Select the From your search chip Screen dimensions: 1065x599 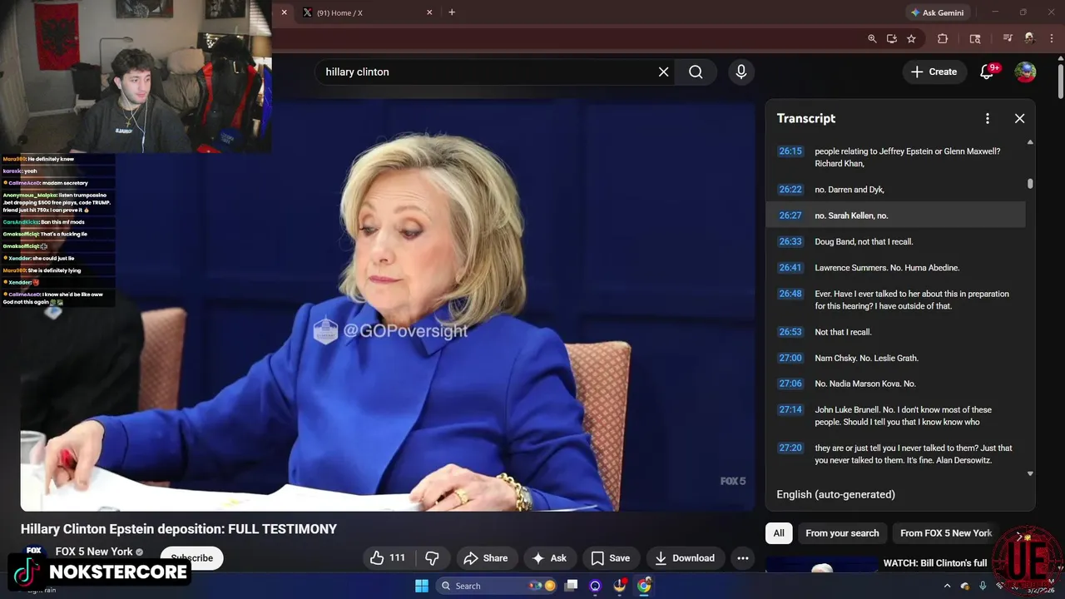842,533
